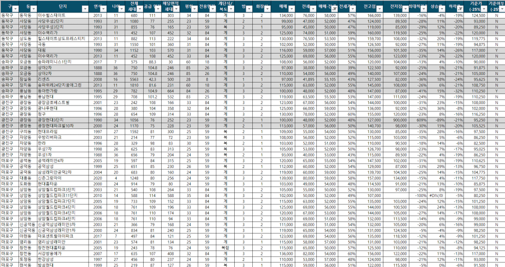505x267 pixels.
Task: Select the cell 한강삼성
Action: [x=63, y=259]
